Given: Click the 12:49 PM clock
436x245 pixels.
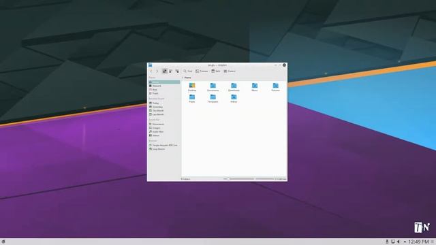Looking at the screenshot, I should click(x=418, y=242).
